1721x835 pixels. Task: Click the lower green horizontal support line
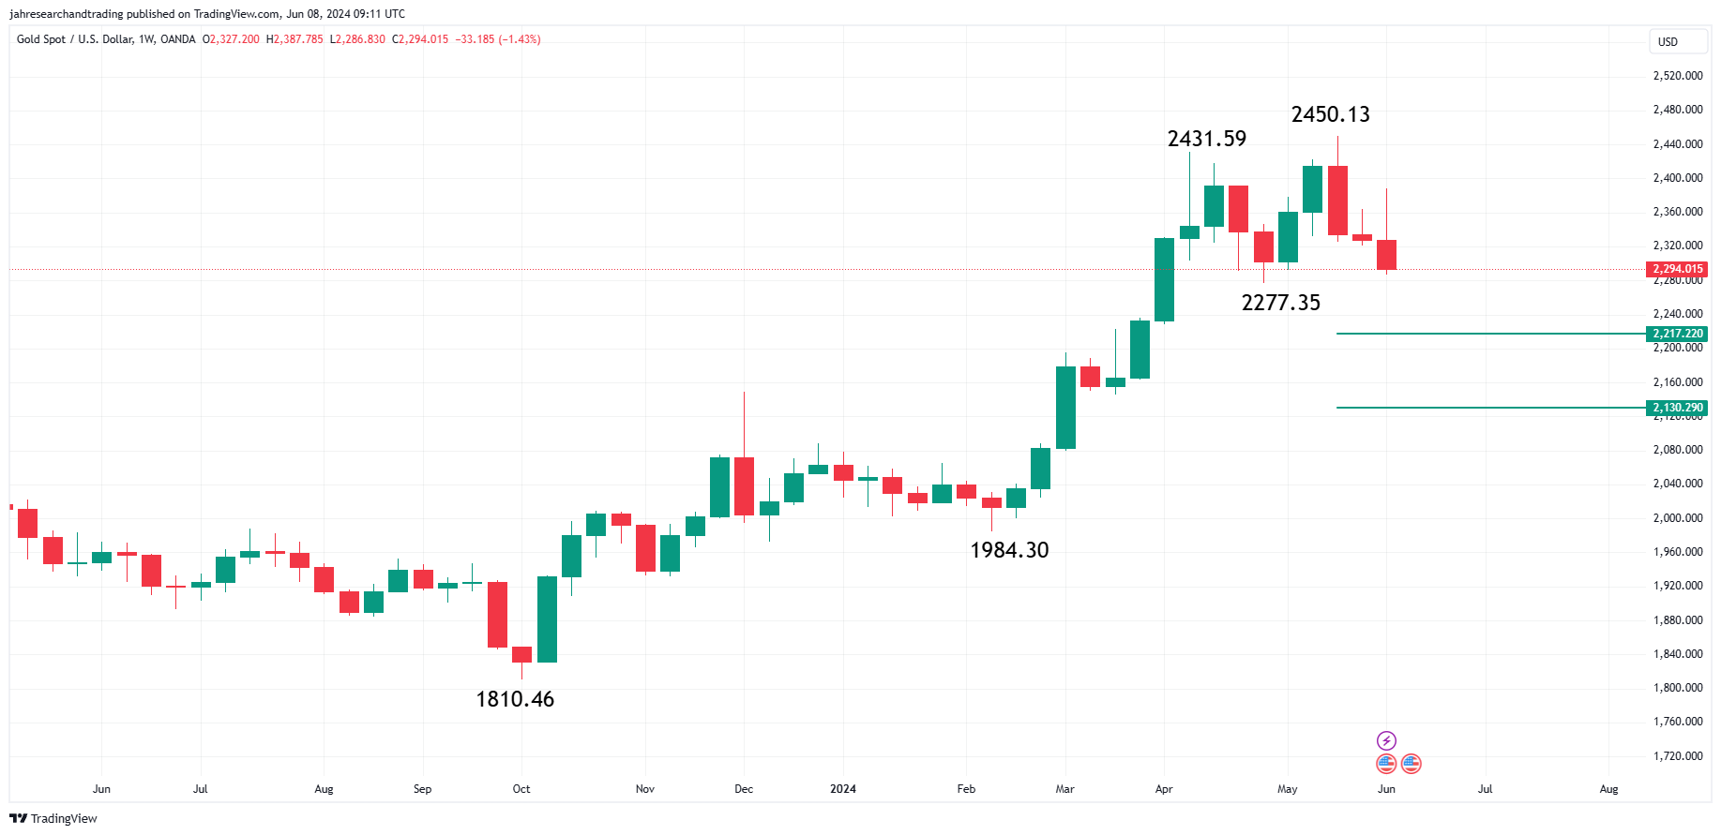coord(1490,408)
